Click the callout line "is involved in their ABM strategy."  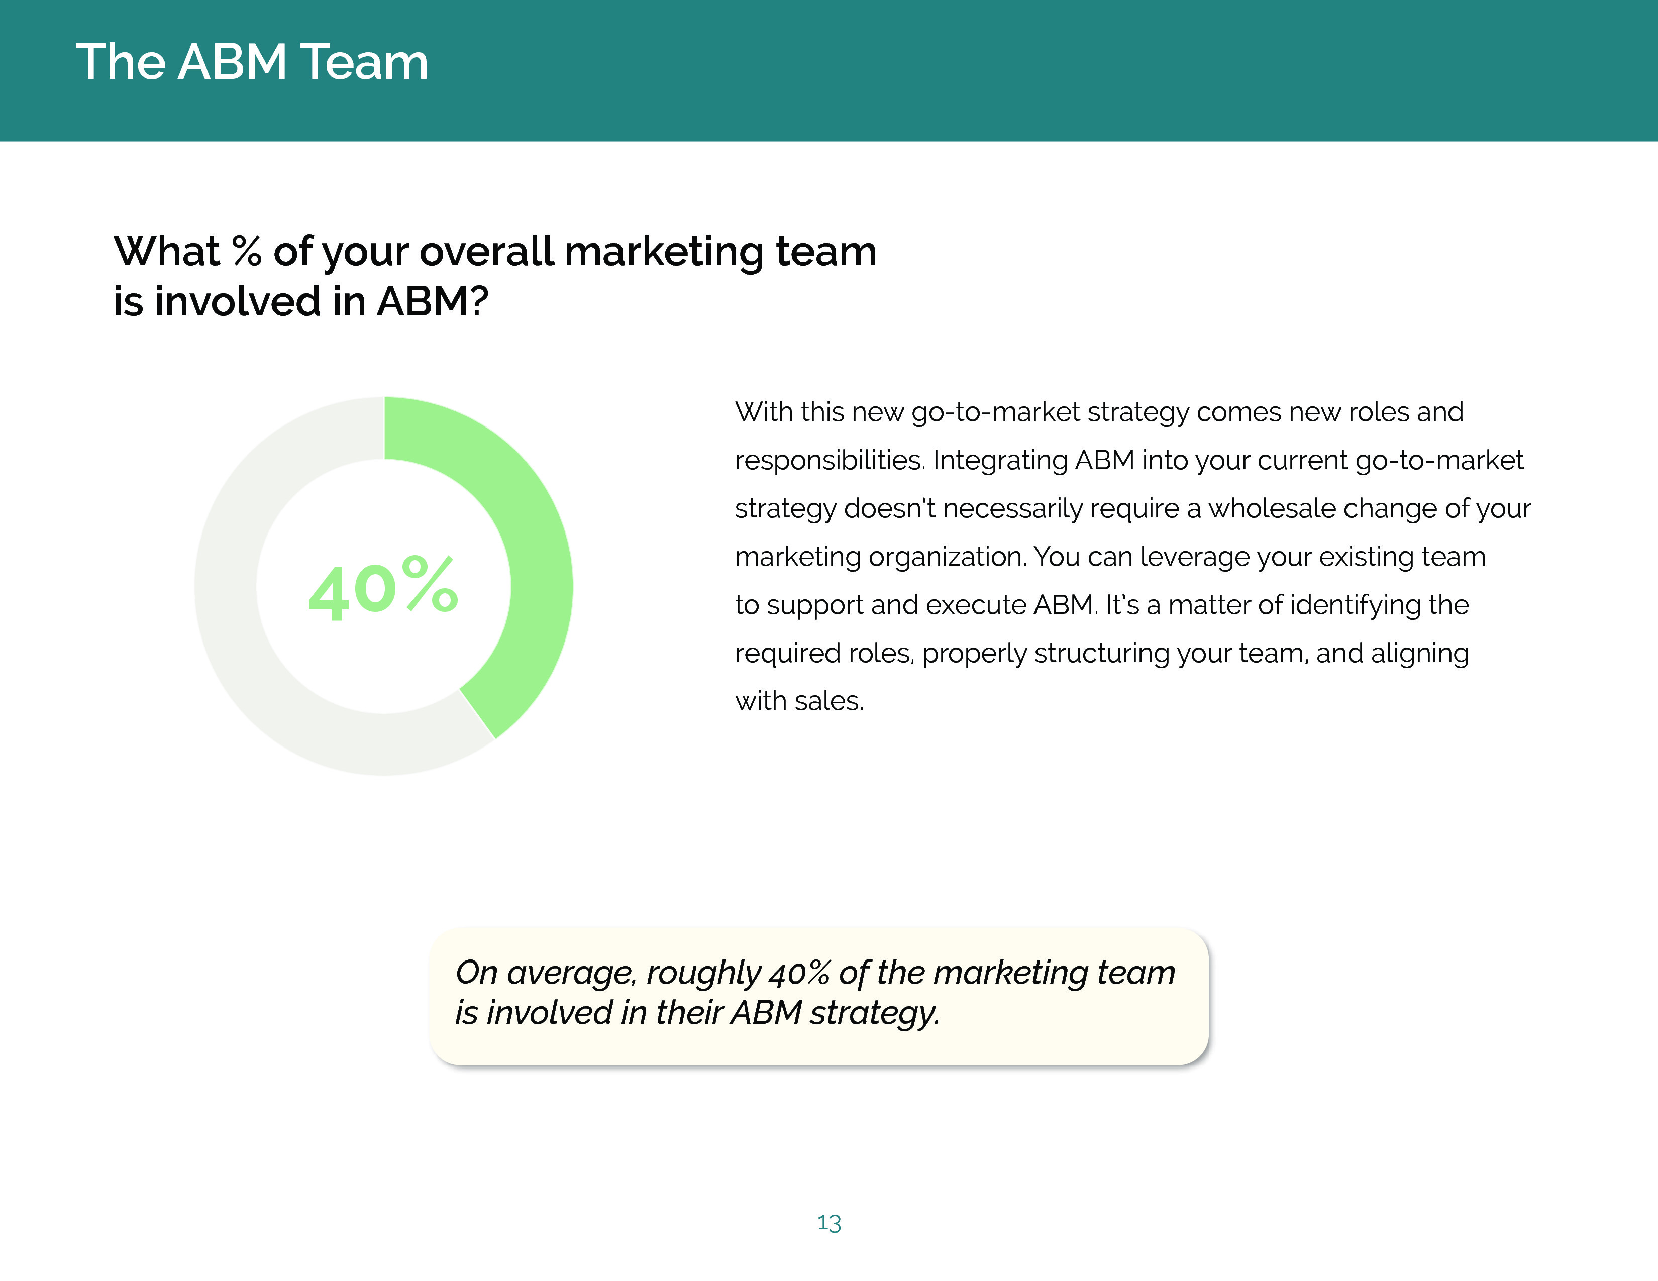pos(698,1013)
